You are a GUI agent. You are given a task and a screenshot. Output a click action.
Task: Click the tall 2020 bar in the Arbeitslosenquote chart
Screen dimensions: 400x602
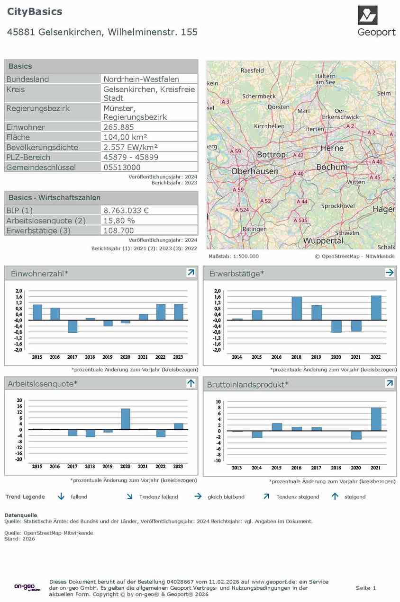point(126,419)
